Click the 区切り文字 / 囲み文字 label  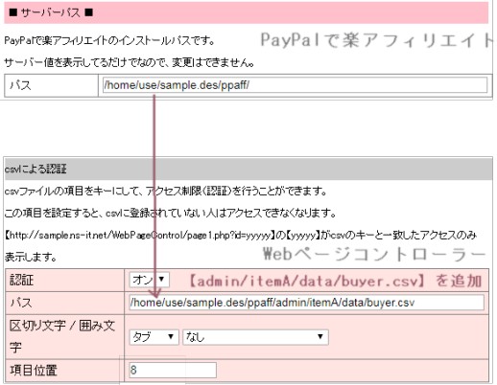[x=62, y=336]
